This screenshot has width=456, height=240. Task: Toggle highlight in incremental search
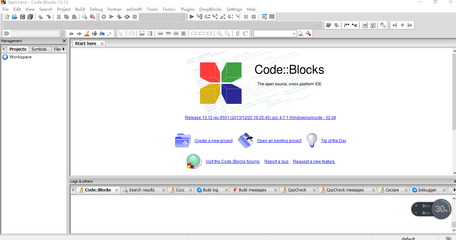[87, 34]
